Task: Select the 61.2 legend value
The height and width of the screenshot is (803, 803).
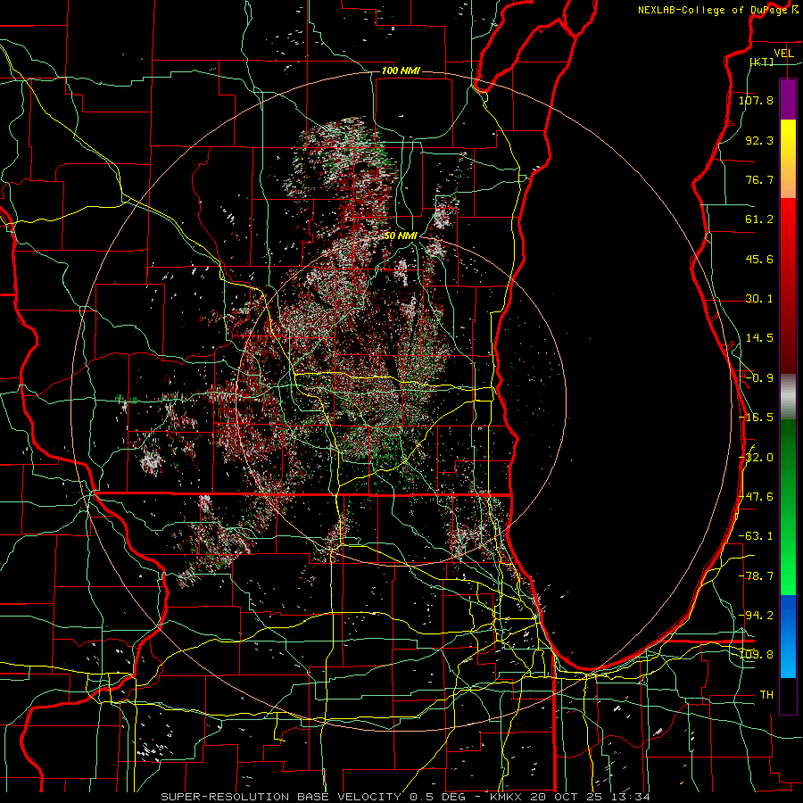Action: pos(759,219)
